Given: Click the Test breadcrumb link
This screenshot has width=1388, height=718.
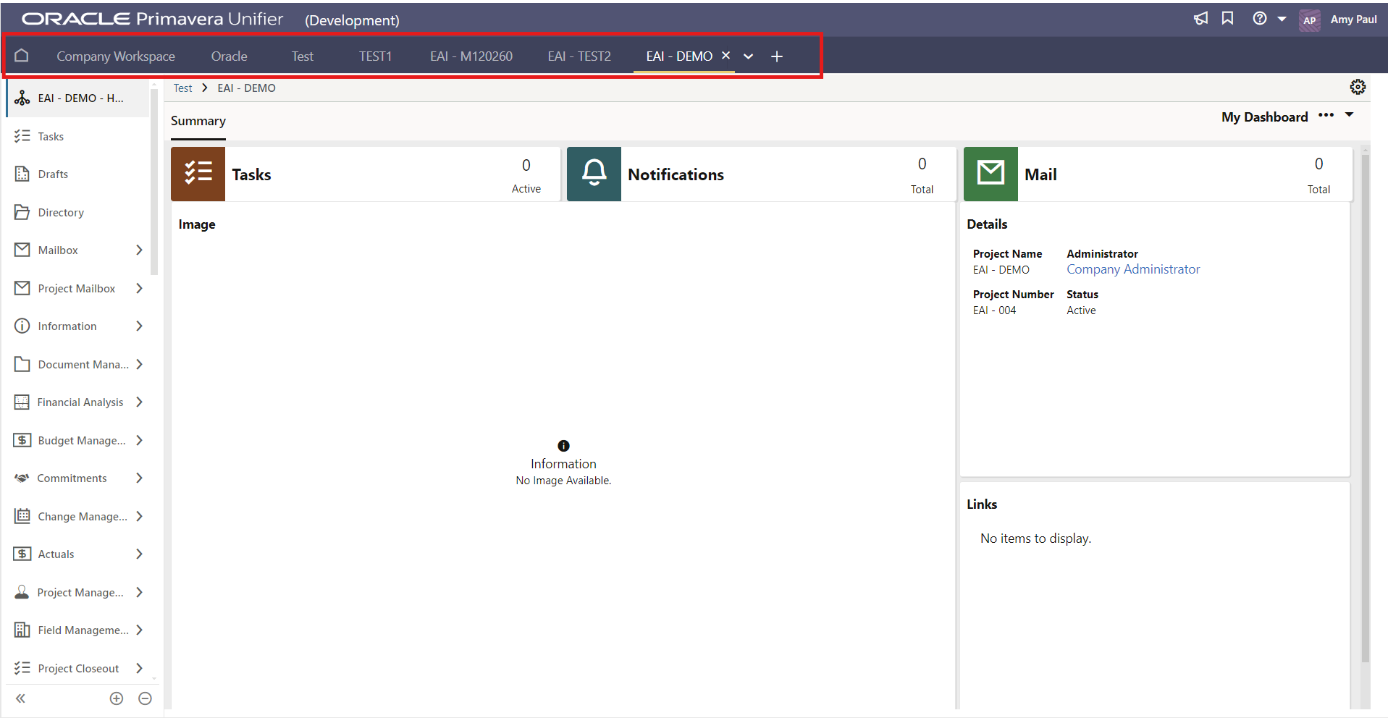Looking at the screenshot, I should tap(182, 88).
